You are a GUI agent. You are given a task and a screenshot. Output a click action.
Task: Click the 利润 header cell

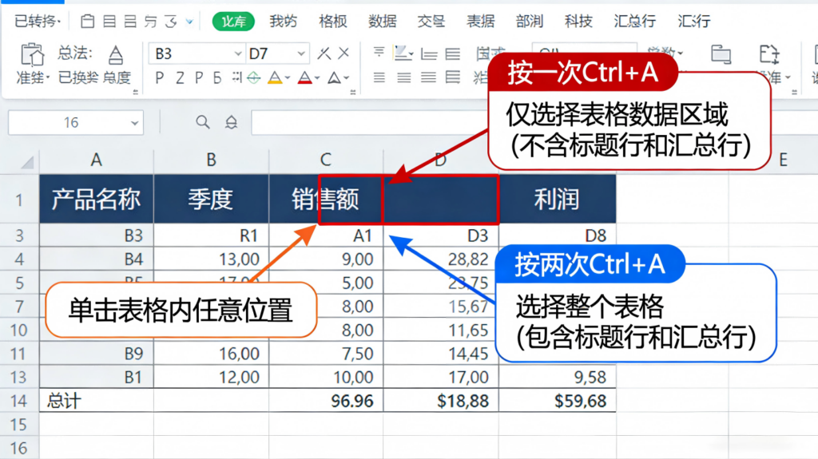[x=557, y=200]
